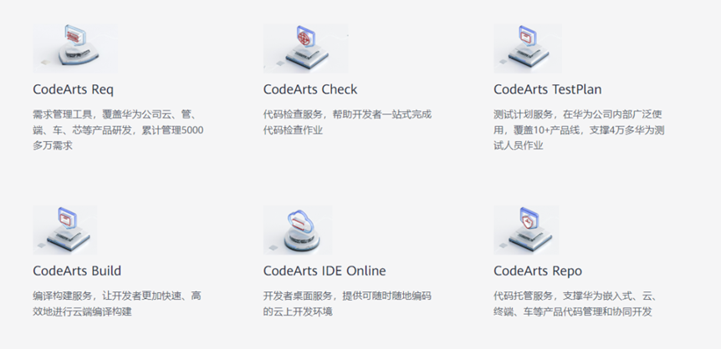
Task: Open the CodeArts Req title link
Action: pos(73,89)
